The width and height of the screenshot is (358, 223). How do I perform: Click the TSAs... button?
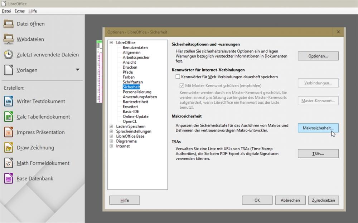[x=318, y=154]
